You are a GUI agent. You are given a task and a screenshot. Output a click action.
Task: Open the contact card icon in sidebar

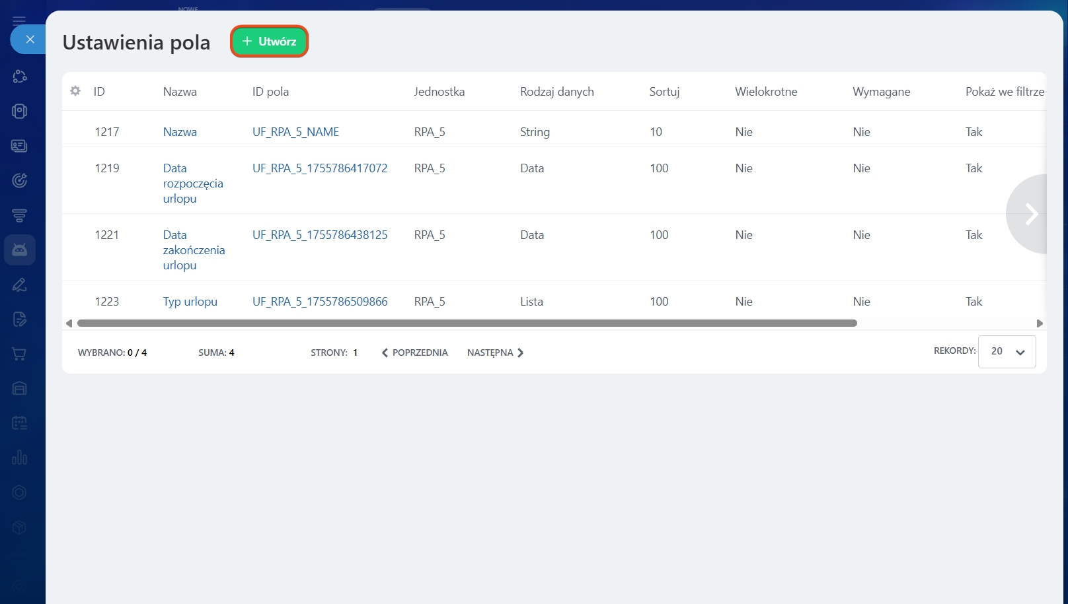pyautogui.click(x=20, y=146)
